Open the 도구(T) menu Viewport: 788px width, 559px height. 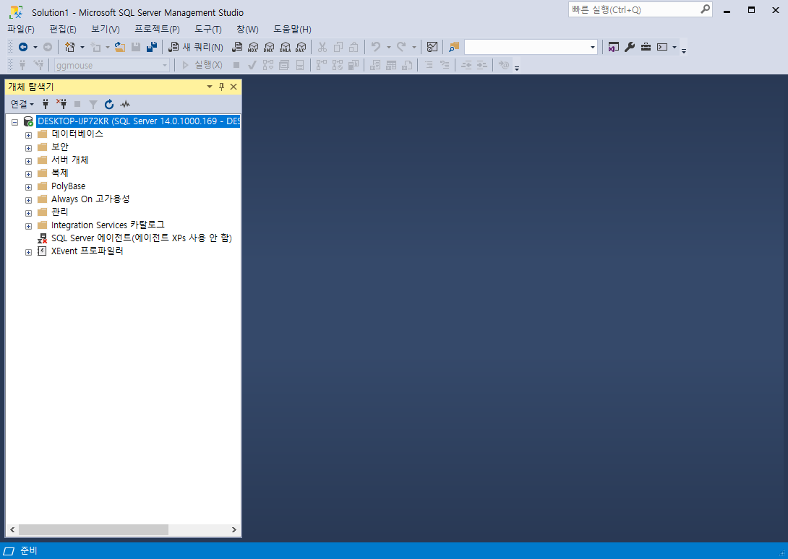pyautogui.click(x=208, y=29)
